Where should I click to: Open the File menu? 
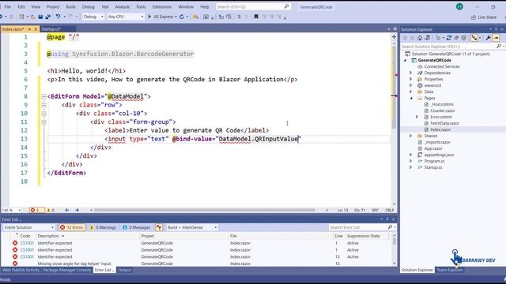click(7, 6)
